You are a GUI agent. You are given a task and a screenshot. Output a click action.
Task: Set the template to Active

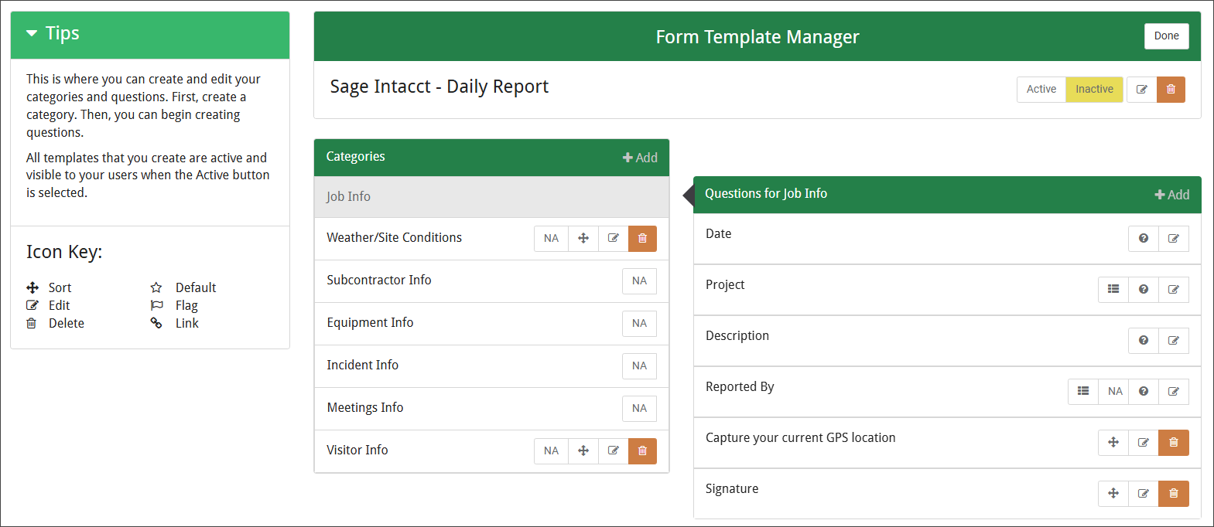[1041, 90]
